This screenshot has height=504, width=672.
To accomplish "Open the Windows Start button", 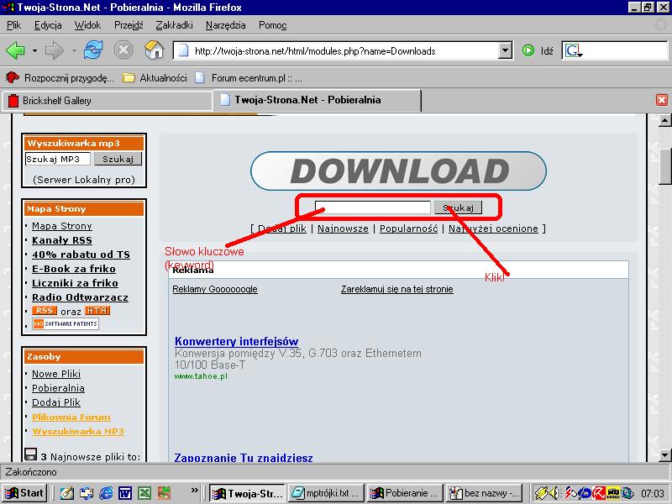I will point(25,493).
